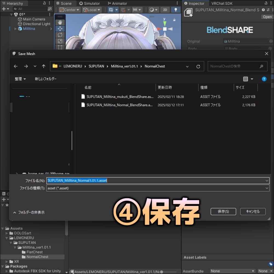Toggle grid visibility button in Scene toolbar

point(111,10)
